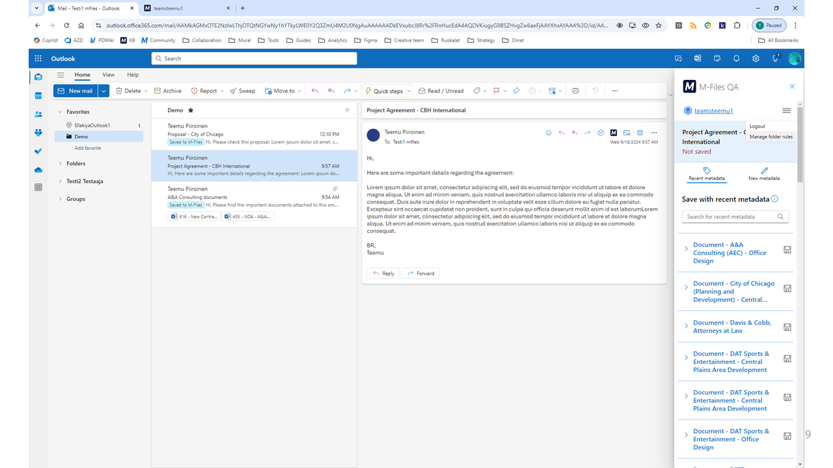Select the EllakiyaOutlook1 favorite folder
833x468 pixels.
click(99, 125)
